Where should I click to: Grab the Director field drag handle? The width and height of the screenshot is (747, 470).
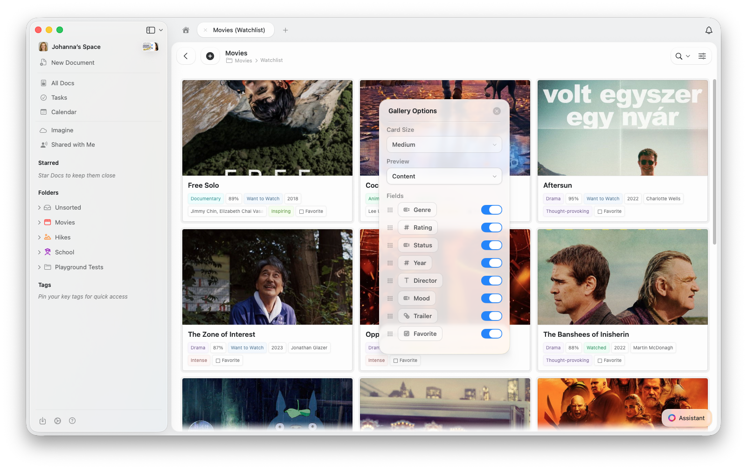click(390, 281)
